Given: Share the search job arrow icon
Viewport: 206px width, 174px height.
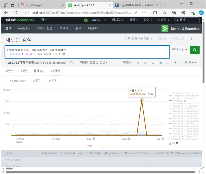Looking at the screenshot, I should (153, 63).
